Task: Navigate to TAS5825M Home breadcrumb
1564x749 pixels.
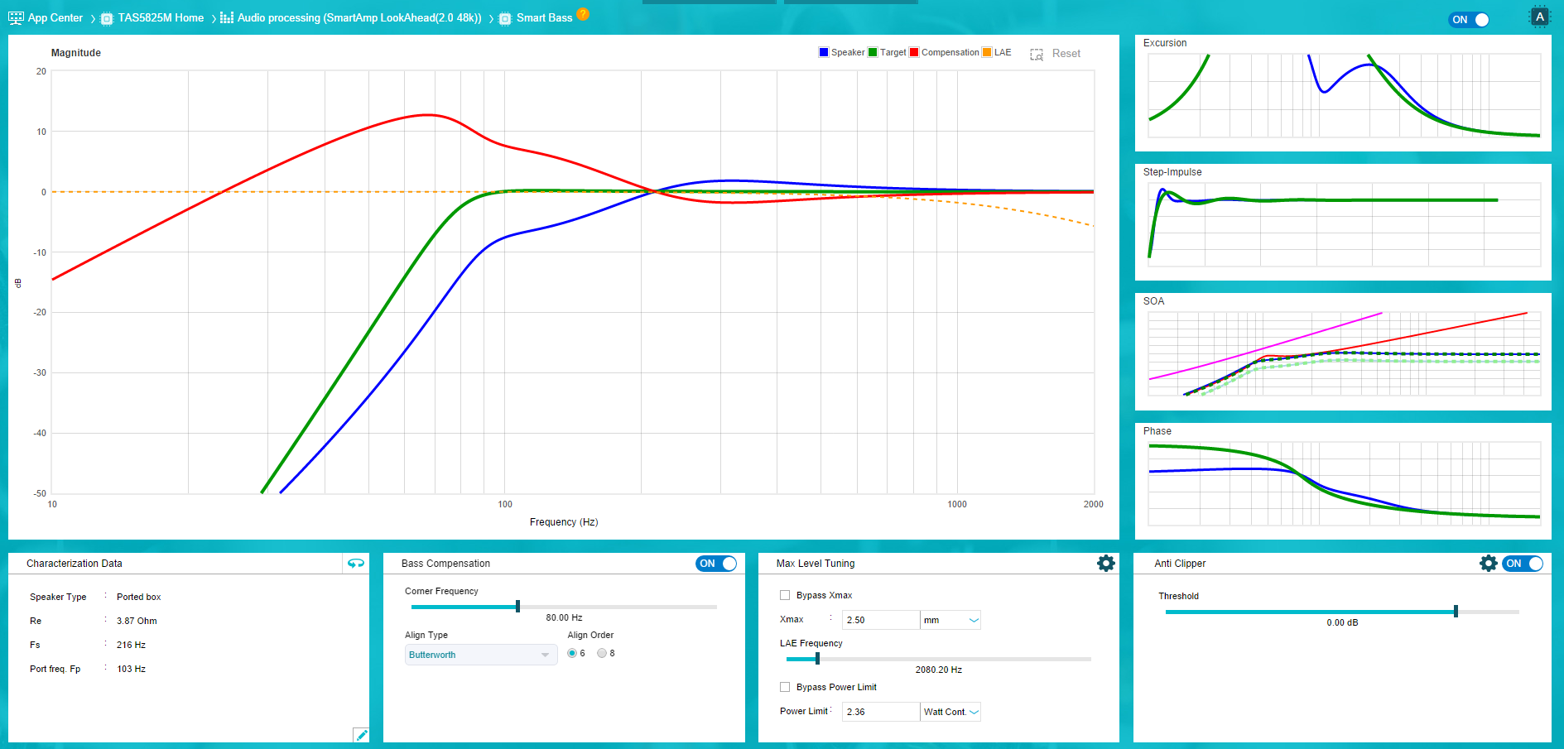Action: tap(161, 18)
